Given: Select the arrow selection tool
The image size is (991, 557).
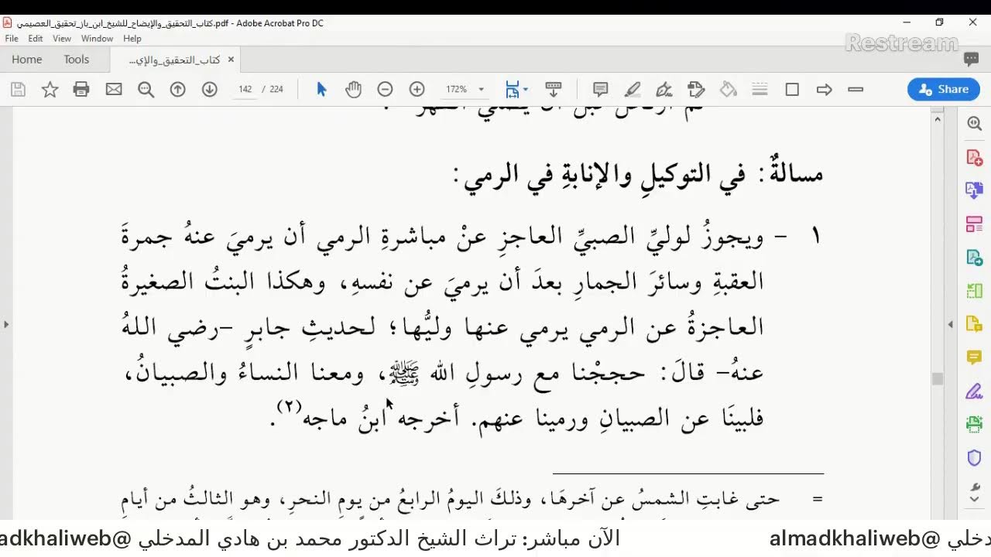Looking at the screenshot, I should (321, 90).
